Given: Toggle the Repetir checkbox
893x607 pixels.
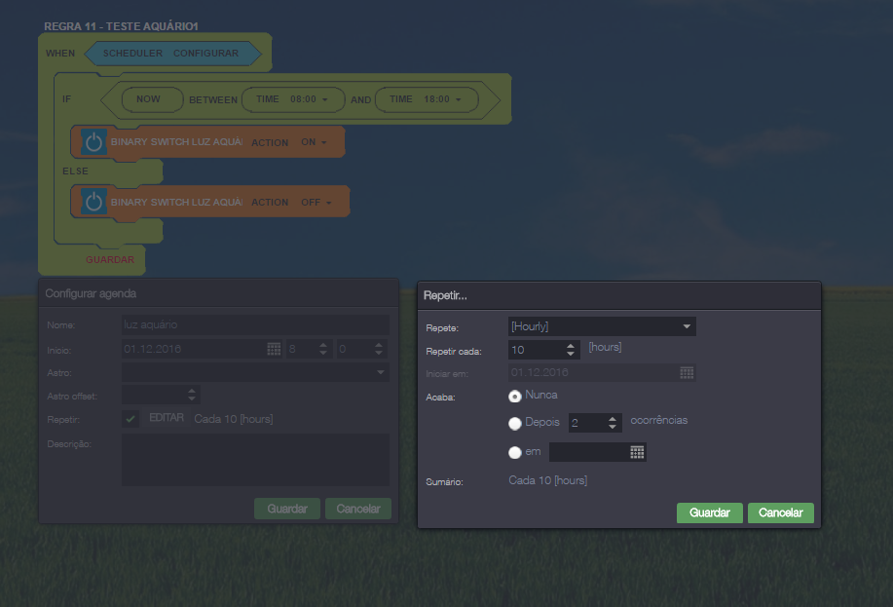Looking at the screenshot, I should (x=130, y=419).
